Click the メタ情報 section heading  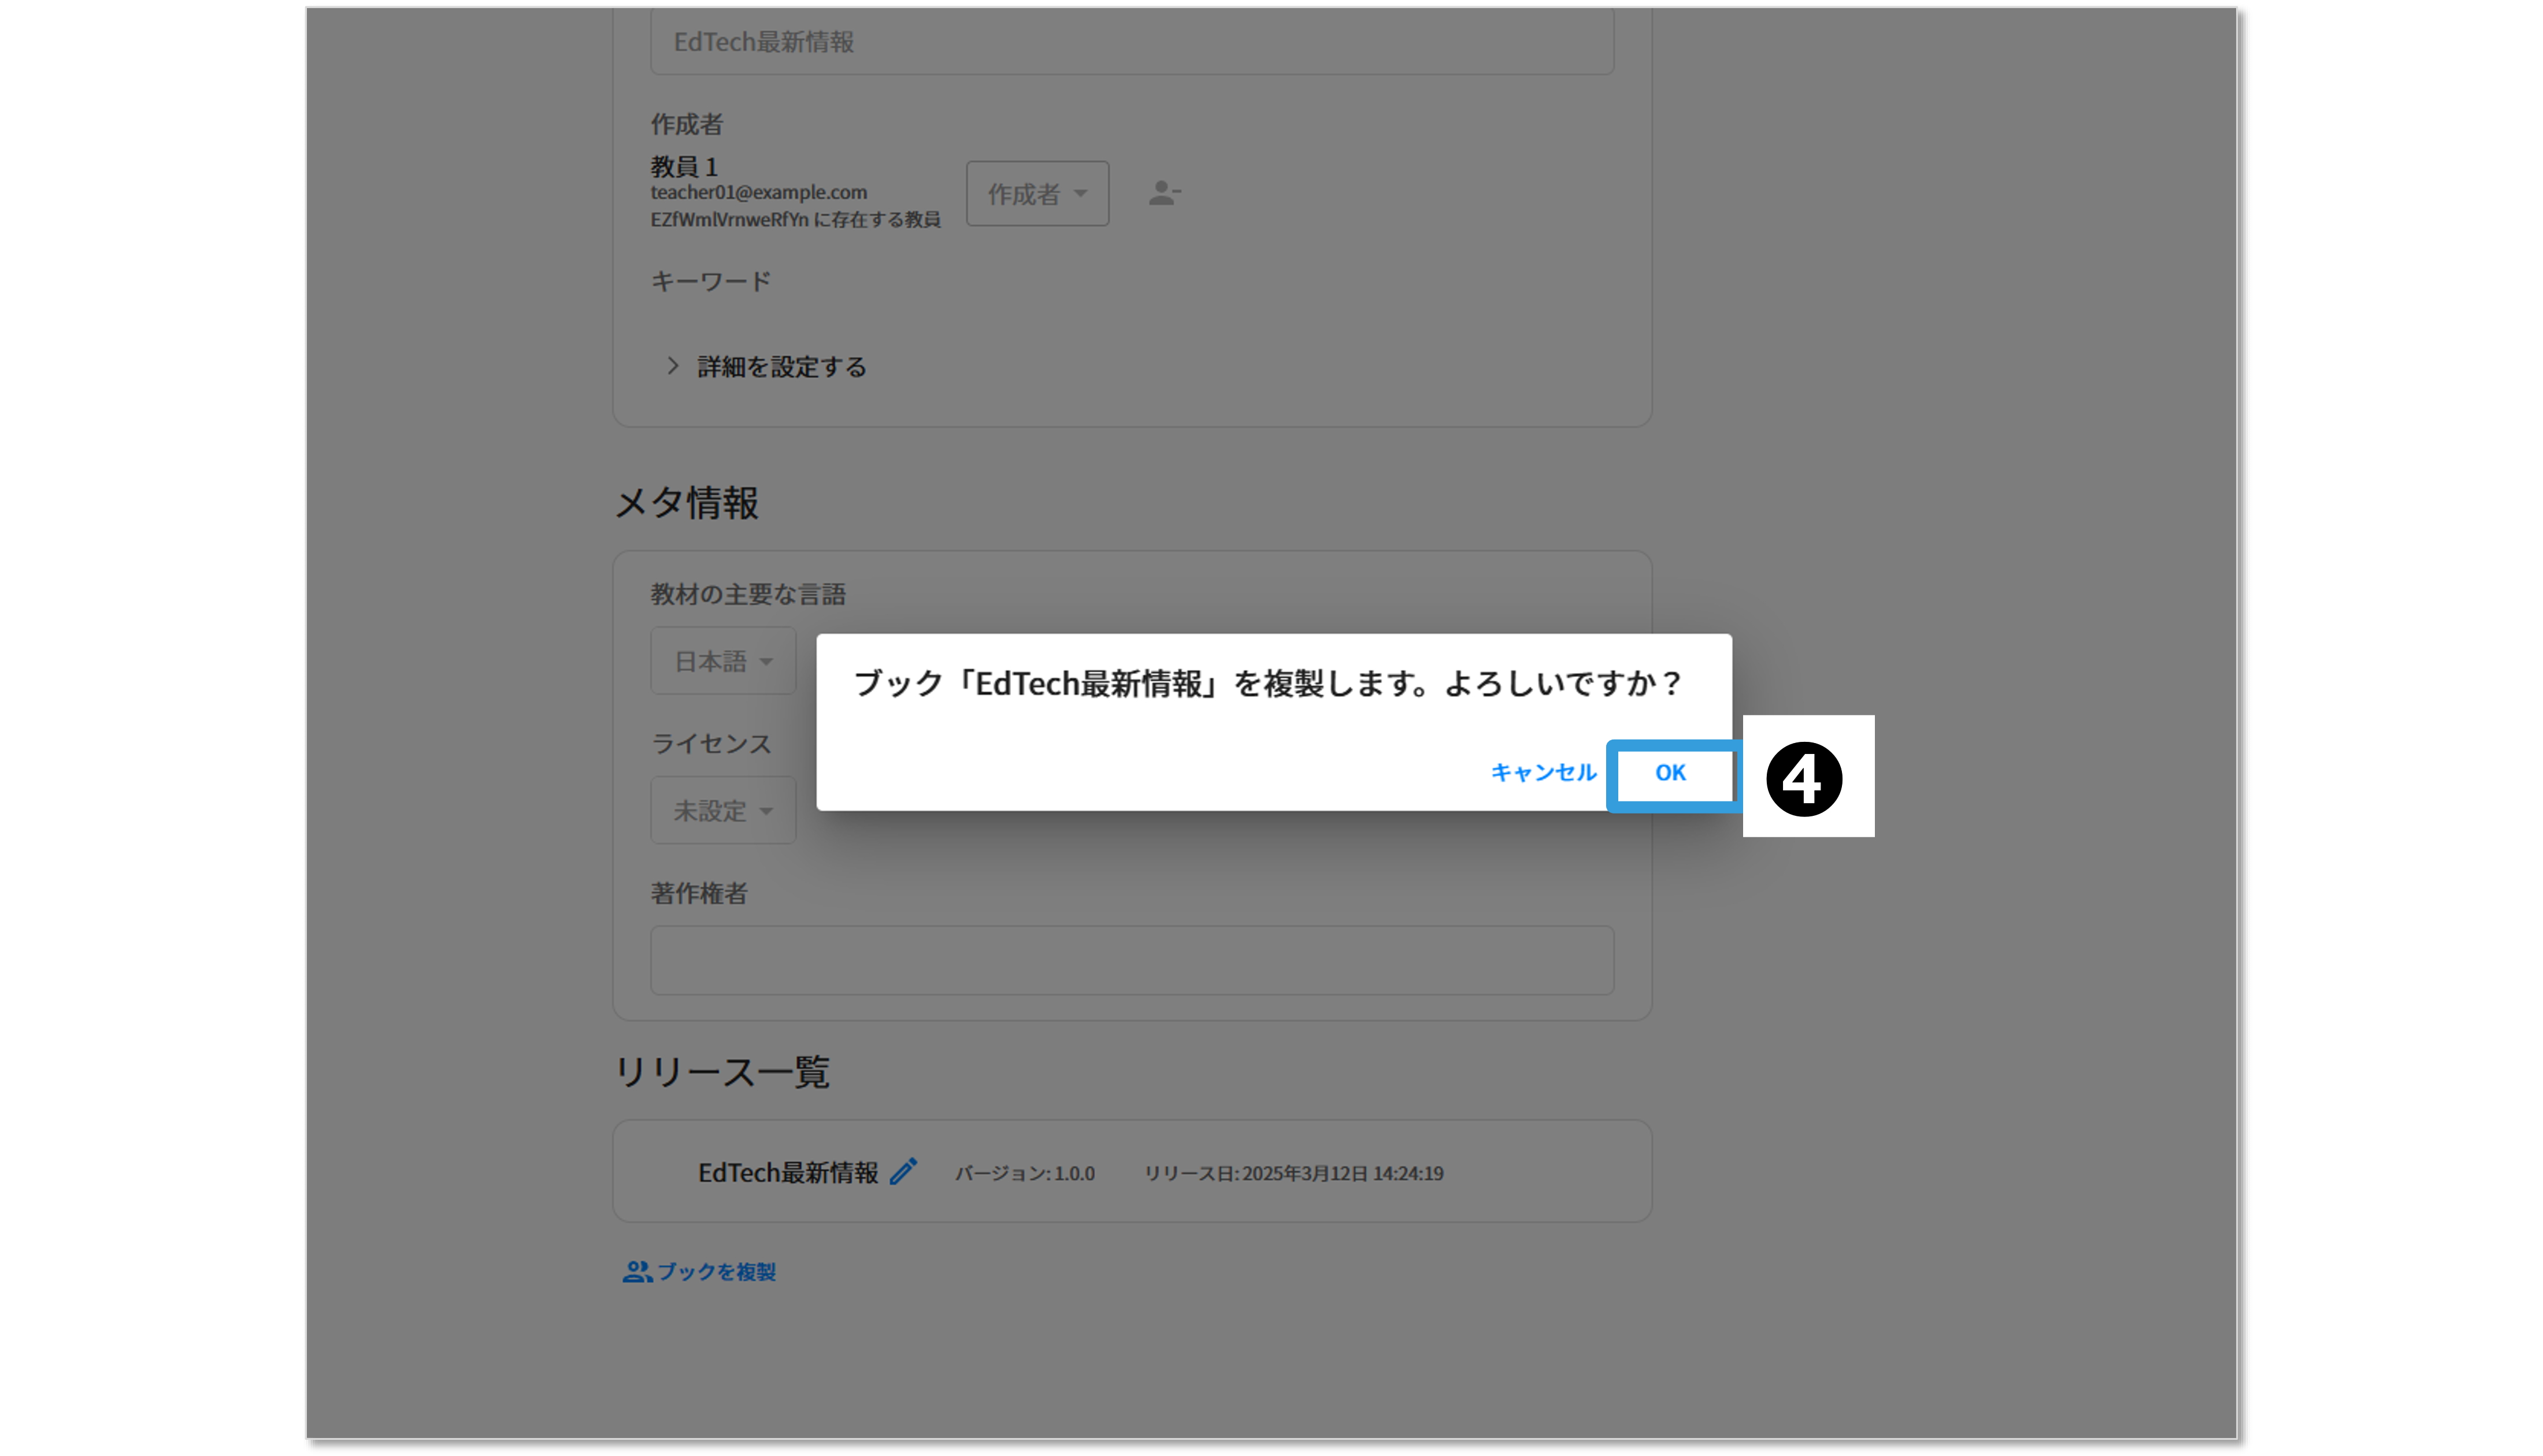686,502
